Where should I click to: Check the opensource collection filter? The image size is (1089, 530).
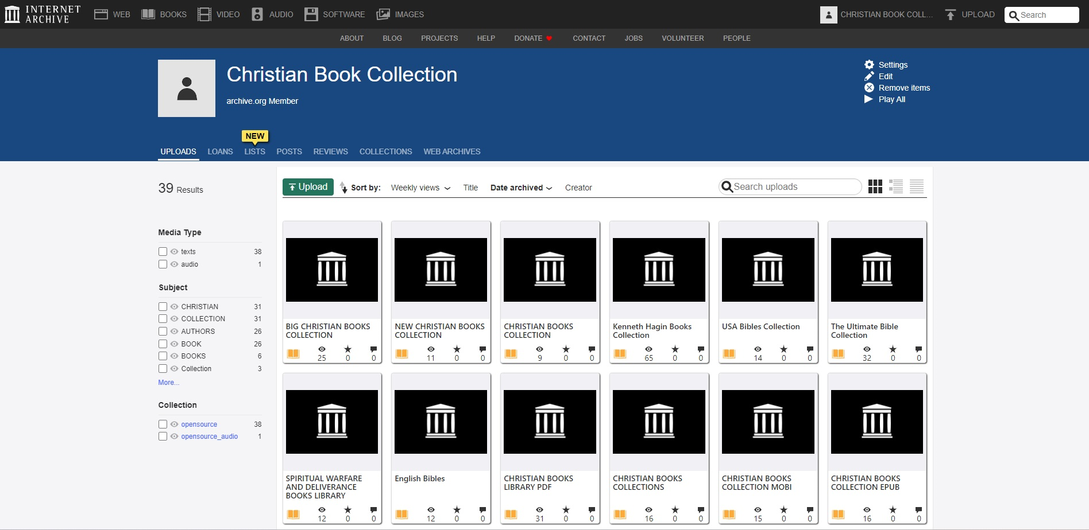tap(163, 424)
